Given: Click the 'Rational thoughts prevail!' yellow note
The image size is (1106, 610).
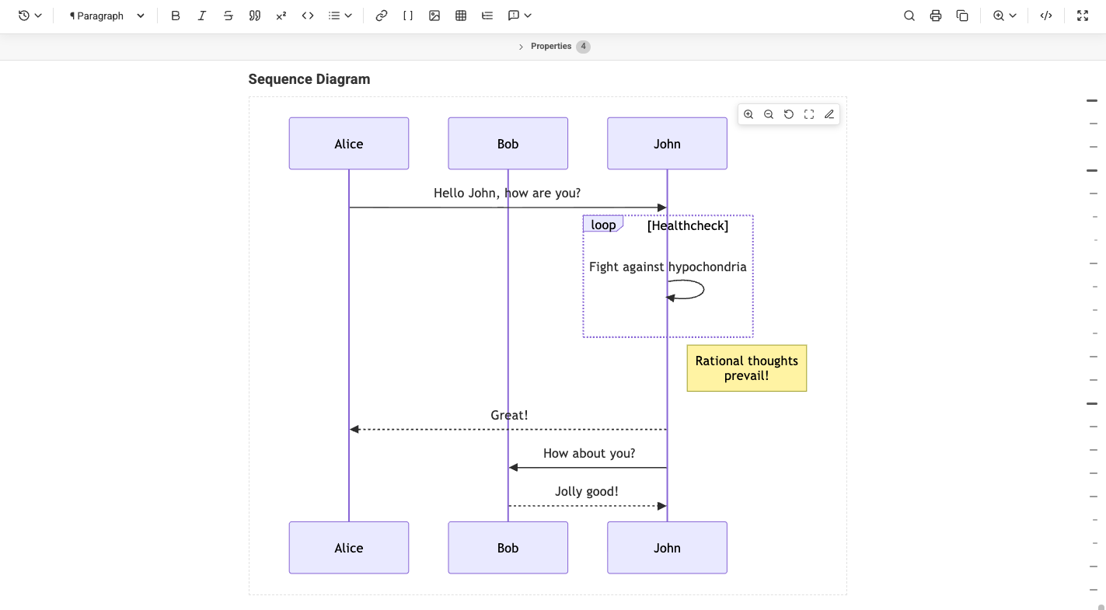Looking at the screenshot, I should click(747, 368).
